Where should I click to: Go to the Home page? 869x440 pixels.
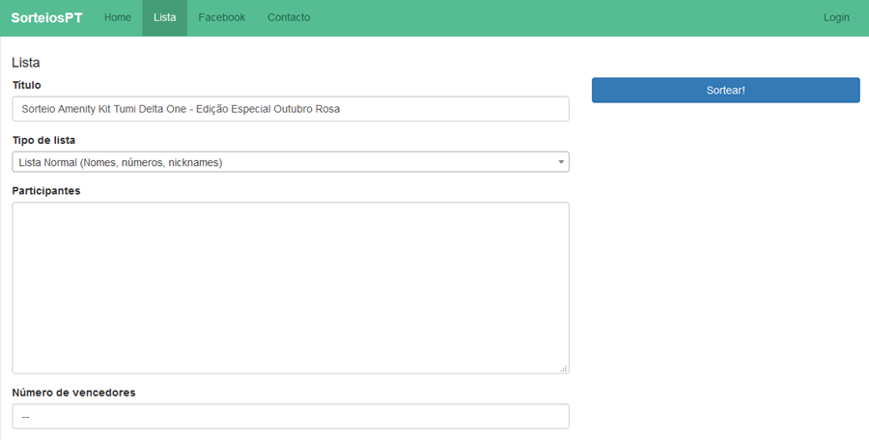click(x=117, y=17)
